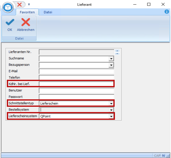This screenshot has width=171, height=158.
Task: Expand the Suchname dropdown
Action: pos(111,59)
